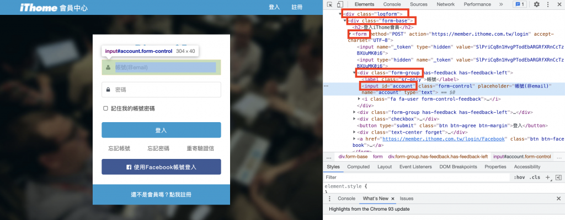Switch to the top Console tab
565x220 pixels.
[392, 4]
